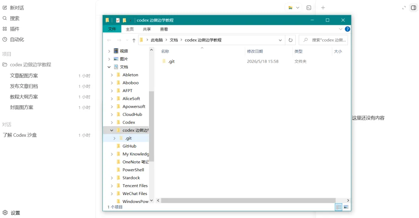This screenshot has height=218, width=419.
Task: Expand the ribbon with the chevron
Action: (340, 29)
